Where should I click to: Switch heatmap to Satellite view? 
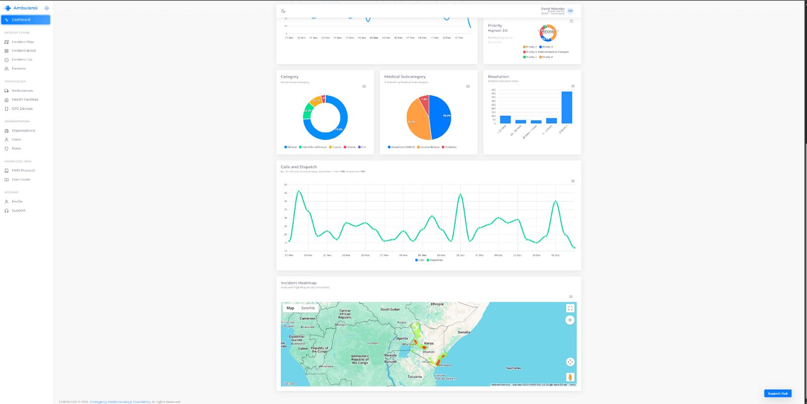click(x=308, y=308)
